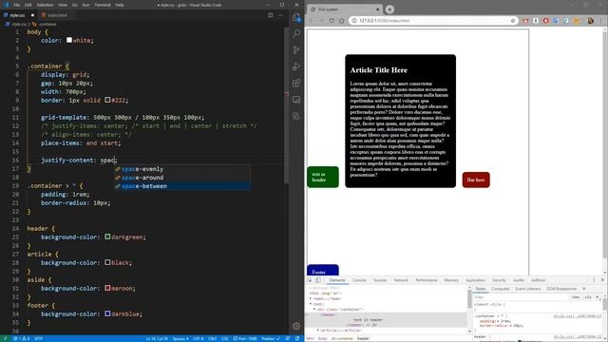
Task: Expand the head element in the DOM tree
Action: (x=311, y=299)
